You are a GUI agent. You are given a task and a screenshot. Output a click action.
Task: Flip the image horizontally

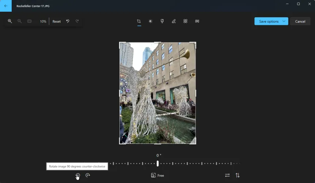[227, 175]
